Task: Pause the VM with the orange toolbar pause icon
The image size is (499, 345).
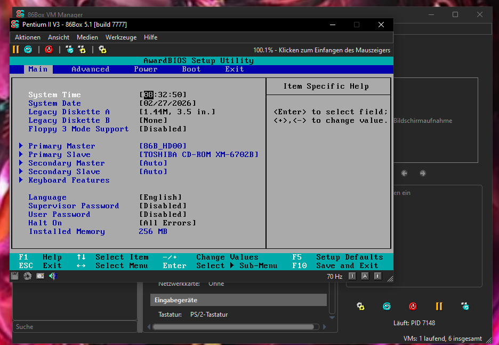Action: (15, 50)
